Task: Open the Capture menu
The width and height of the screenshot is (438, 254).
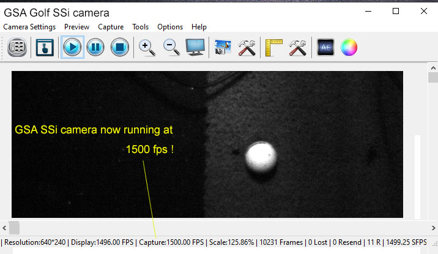Action: tap(111, 27)
